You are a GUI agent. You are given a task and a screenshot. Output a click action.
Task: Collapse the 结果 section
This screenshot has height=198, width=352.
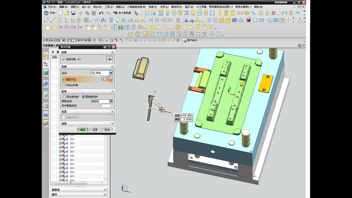(112, 91)
